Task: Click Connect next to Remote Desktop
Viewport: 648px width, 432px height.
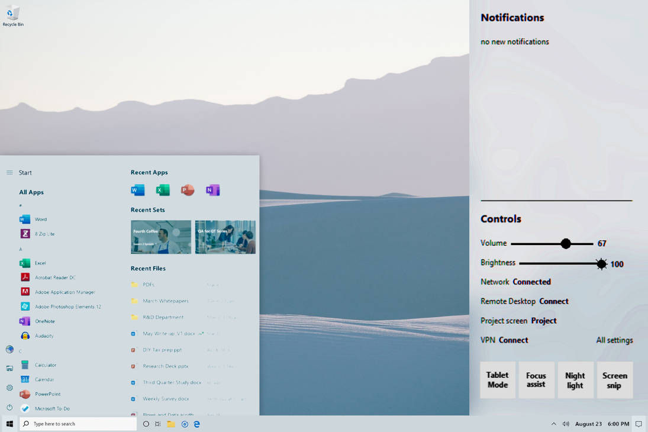Action: click(554, 301)
